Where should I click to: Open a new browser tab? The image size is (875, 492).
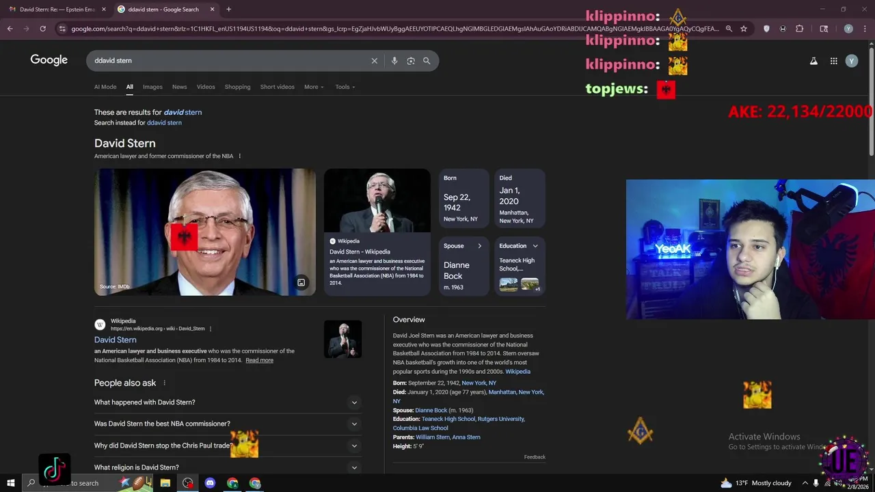coord(228,10)
